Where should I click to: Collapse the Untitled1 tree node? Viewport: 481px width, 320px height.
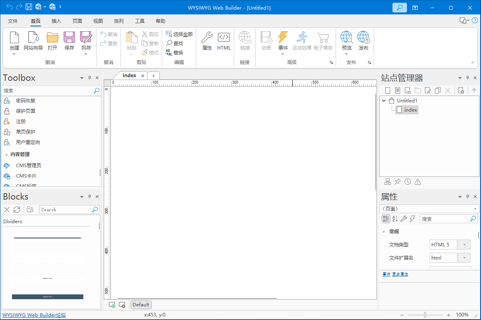click(384, 101)
